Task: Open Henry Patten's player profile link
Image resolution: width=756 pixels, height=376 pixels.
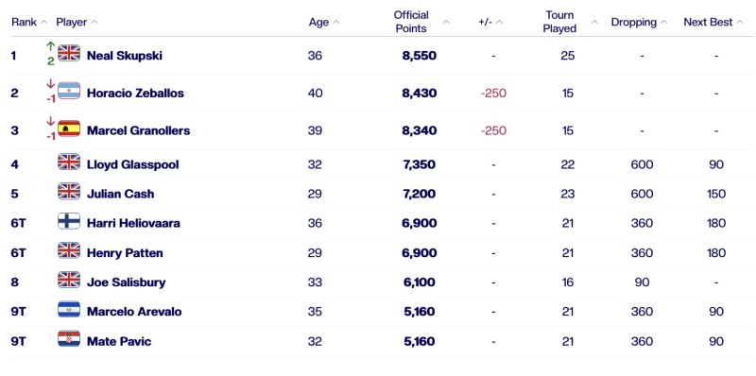Action: 125,253
